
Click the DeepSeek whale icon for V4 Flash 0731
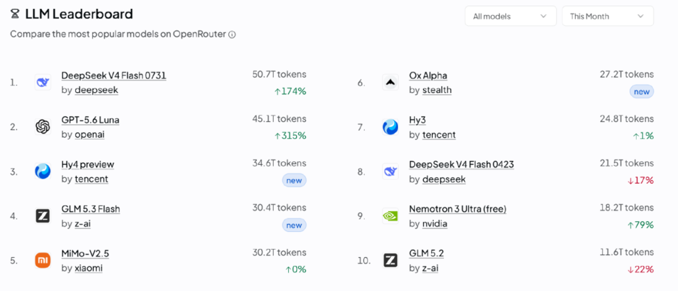43,82
